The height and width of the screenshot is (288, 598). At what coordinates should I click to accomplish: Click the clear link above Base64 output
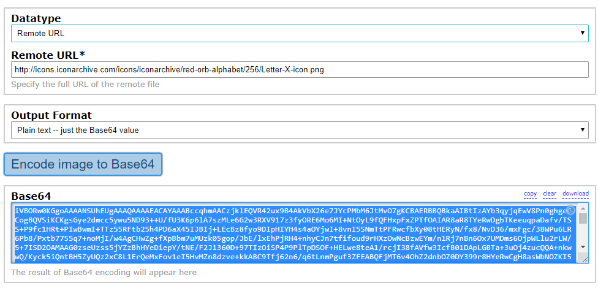pos(550,194)
